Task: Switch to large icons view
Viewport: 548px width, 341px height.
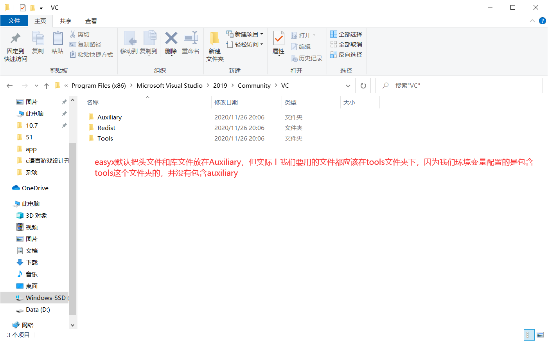Action: pyautogui.click(x=540, y=335)
